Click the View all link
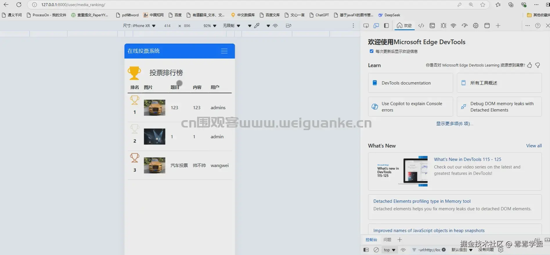550x255 pixels. [x=534, y=146]
